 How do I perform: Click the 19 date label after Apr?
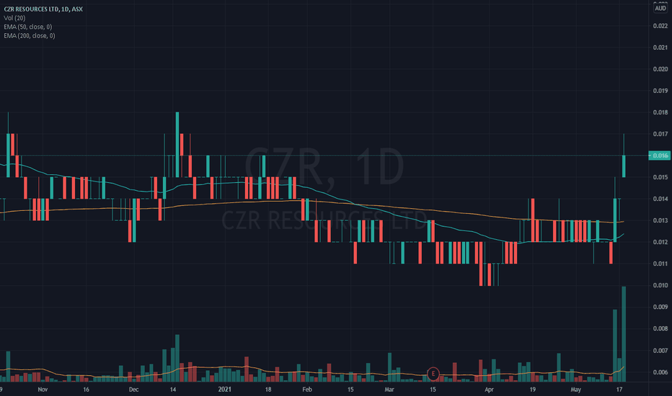point(532,390)
